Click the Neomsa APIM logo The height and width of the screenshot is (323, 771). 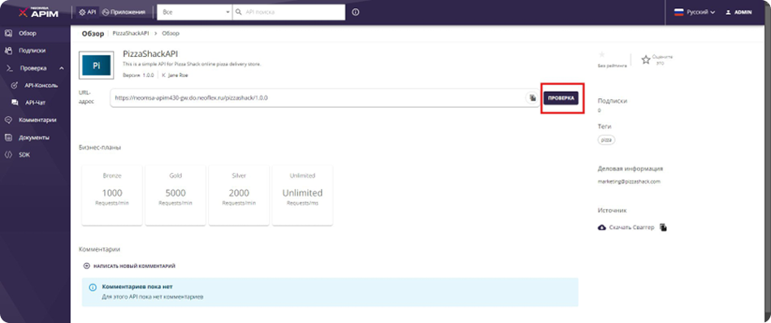pos(38,12)
